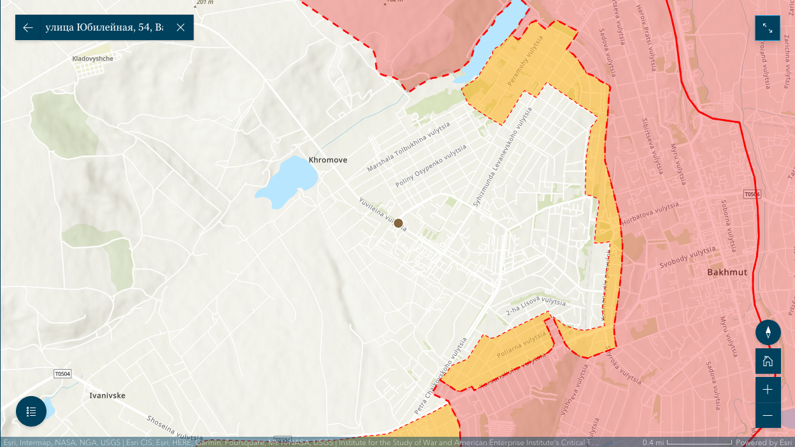The image size is (795, 447).
Task: Clear the search text with the X
Action: (181, 27)
